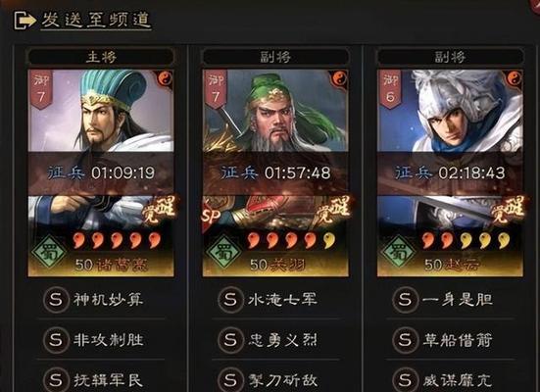Select 诸葛亮 portrait thumbnail
The image size is (540, 392).
click(101, 111)
